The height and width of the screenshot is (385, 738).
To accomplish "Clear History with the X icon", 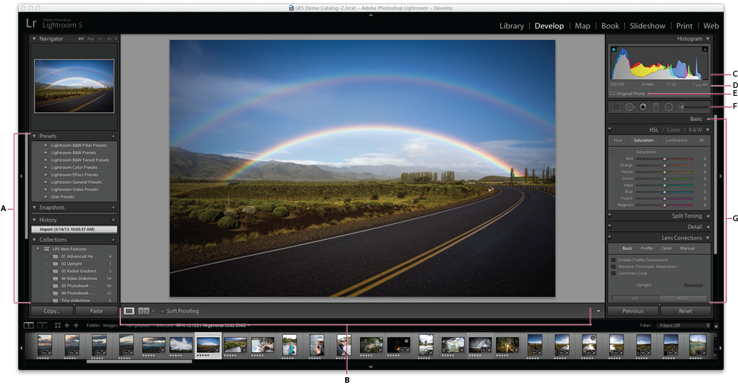I will [113, 220].
